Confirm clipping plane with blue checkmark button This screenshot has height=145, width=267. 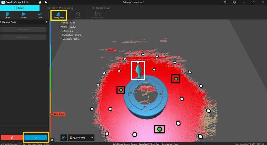35,137
